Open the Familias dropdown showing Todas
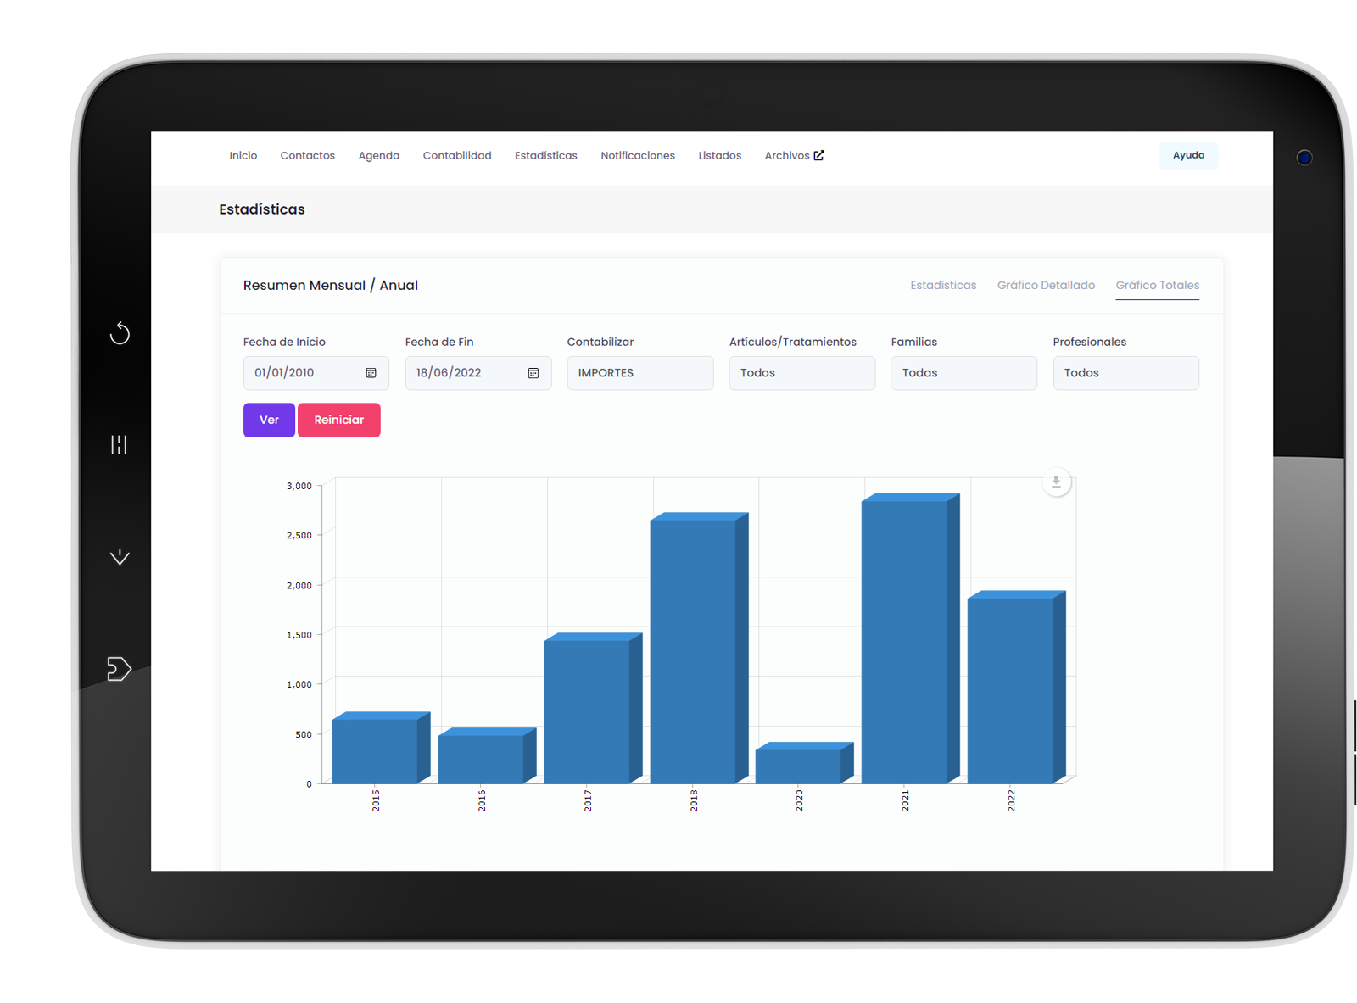1357x1003 pixels. click(x=963, y=373)
